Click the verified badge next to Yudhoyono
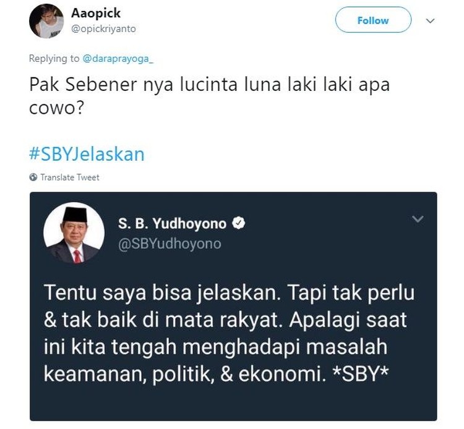The height and width of the screenshot is (429, 464). pos(239,223)
